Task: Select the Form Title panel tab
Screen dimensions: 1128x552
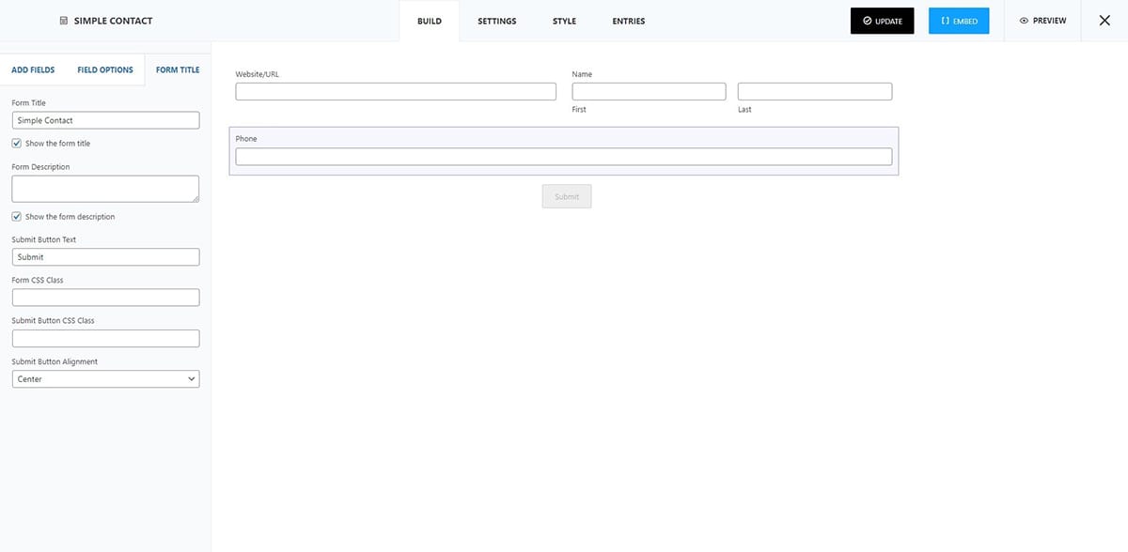Action: pos(178,69)
